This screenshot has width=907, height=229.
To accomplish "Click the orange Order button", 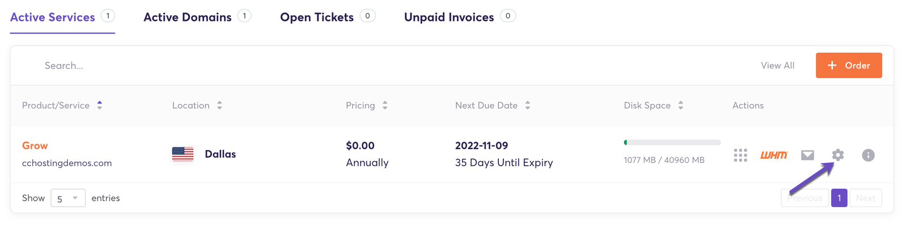I will click(849, 66).
